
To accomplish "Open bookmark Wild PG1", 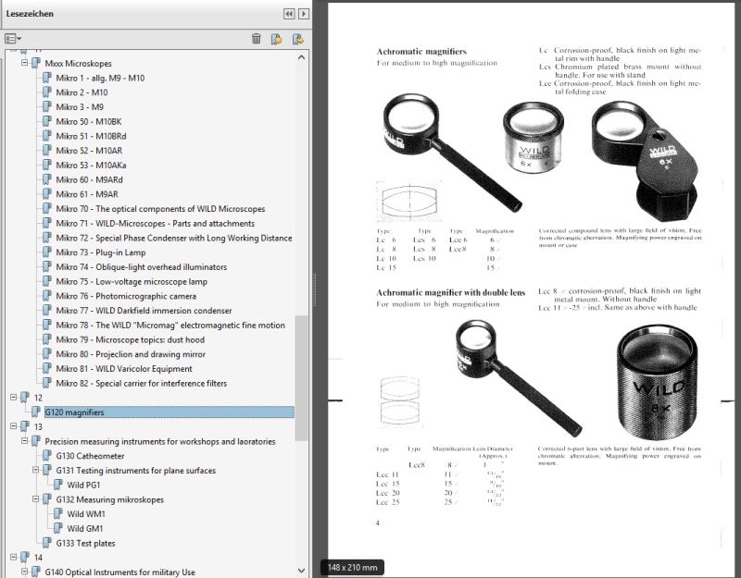I will 83,485.
